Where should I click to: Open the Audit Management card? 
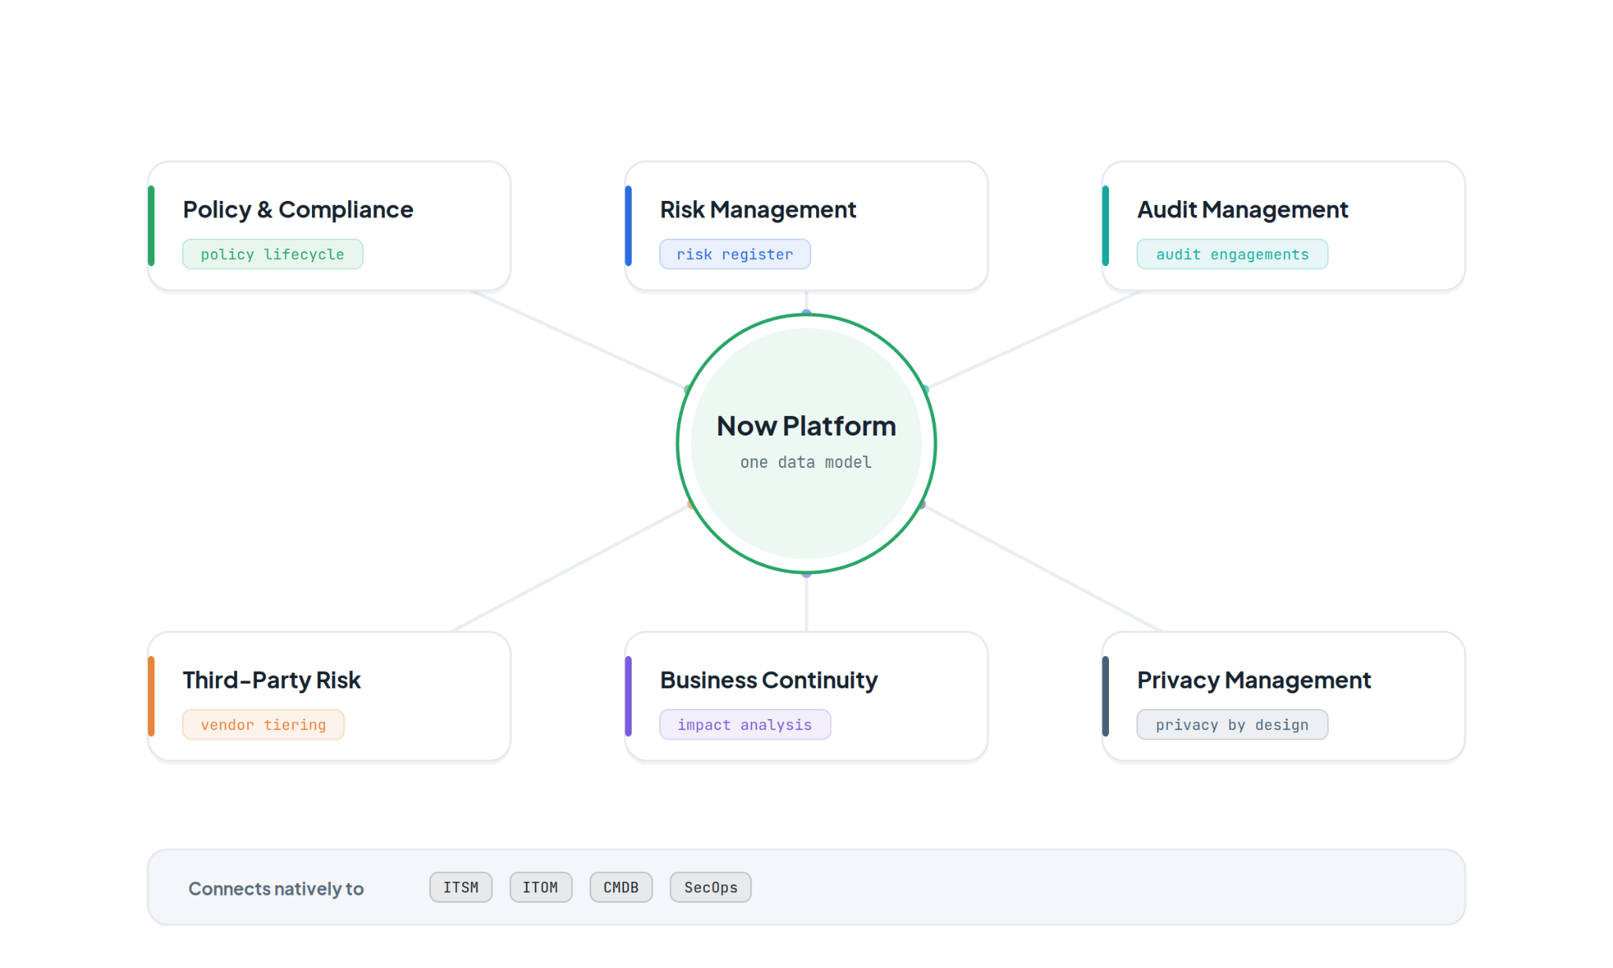1283,226
